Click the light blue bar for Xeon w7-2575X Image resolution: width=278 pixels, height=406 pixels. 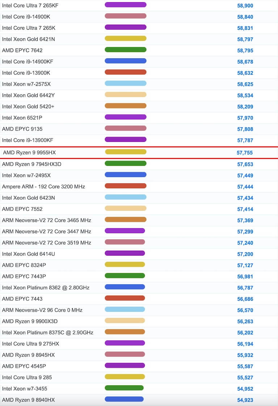point(125,83)
